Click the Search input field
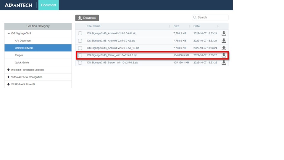The height and width of the screenshot is (160, 284). click(212, 17)
